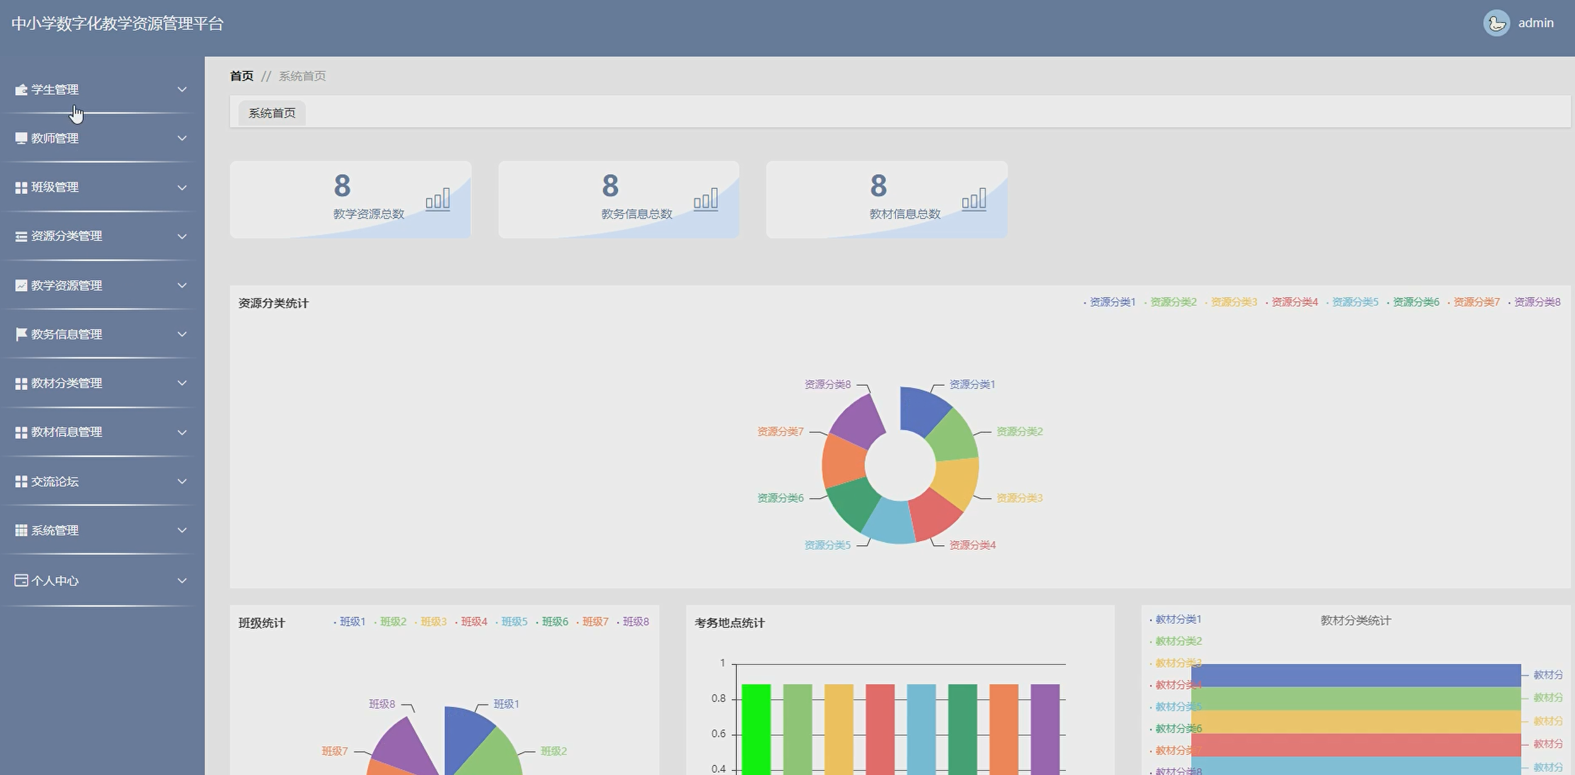This screenshot has width=1575, height=775.
Task: Click the 班级管理 grid icon
Action: pyautogui.click(x=21, y=188)
